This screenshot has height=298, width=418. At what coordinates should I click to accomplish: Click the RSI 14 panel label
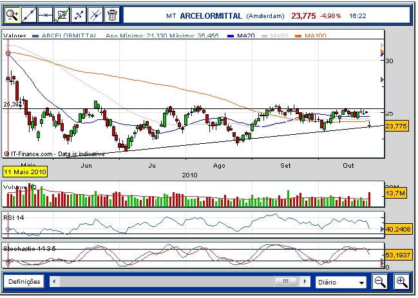14,218
